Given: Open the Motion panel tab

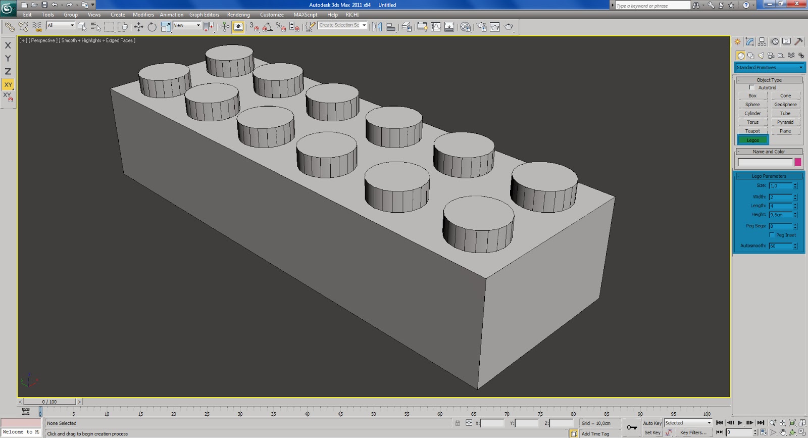Looking at the screenshot, I should (775, 41).
